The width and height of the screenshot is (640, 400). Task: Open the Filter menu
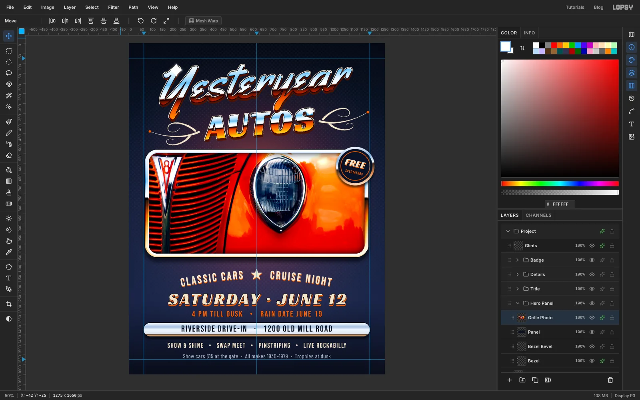[x=114, y=7]
